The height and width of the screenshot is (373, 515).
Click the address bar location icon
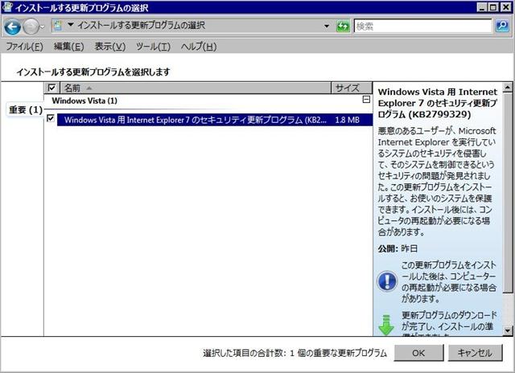[57, 25]
